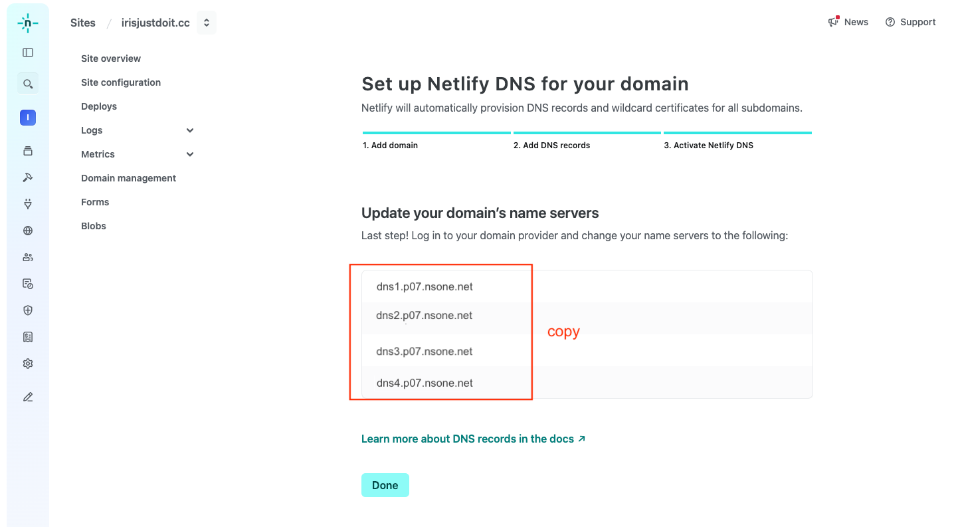Click the shield icon in the sidebar
Viewport: 958px width, 527px height.
[28, 310]
